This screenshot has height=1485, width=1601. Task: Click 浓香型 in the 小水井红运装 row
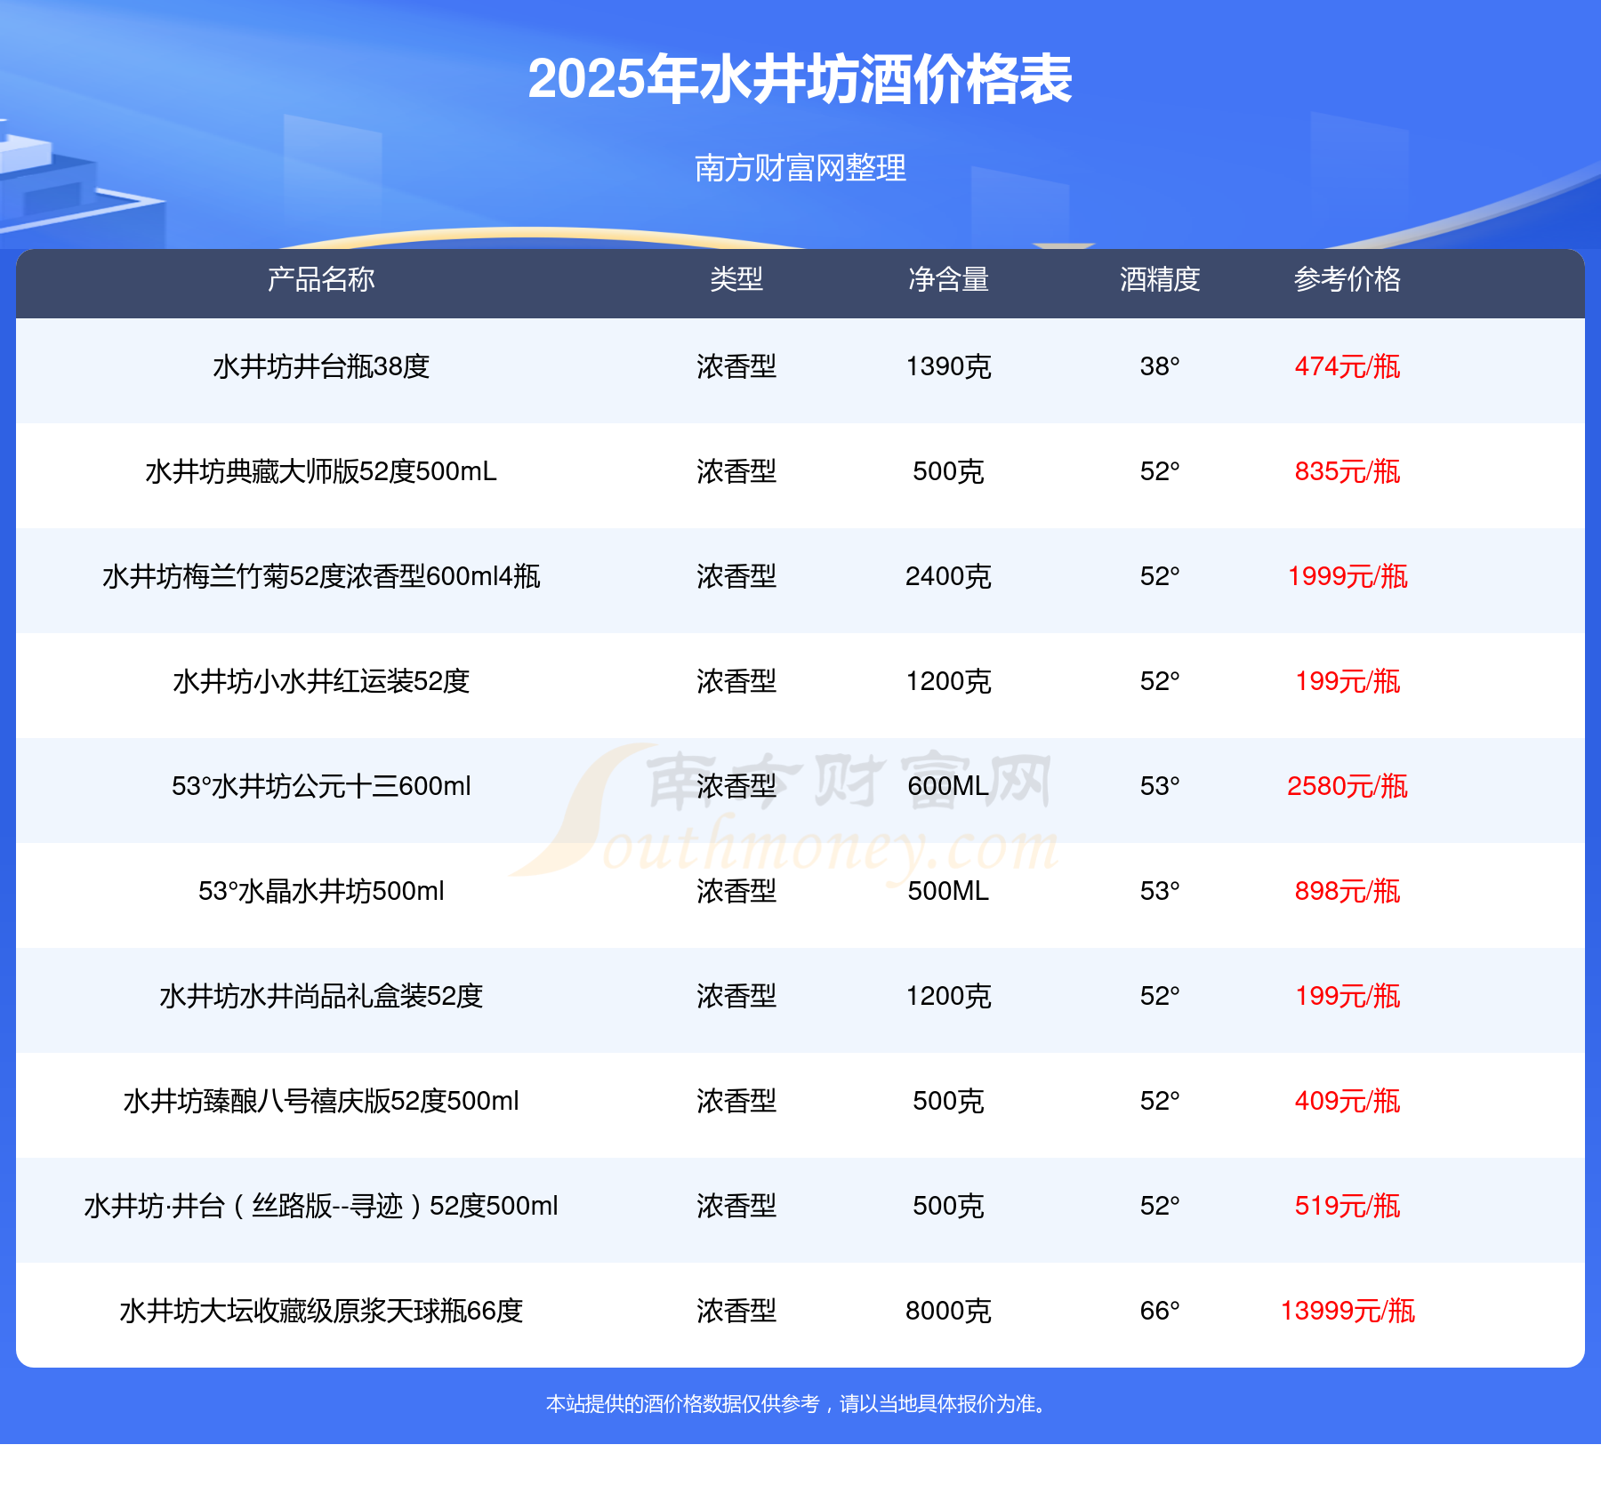[x=736, y=681]
